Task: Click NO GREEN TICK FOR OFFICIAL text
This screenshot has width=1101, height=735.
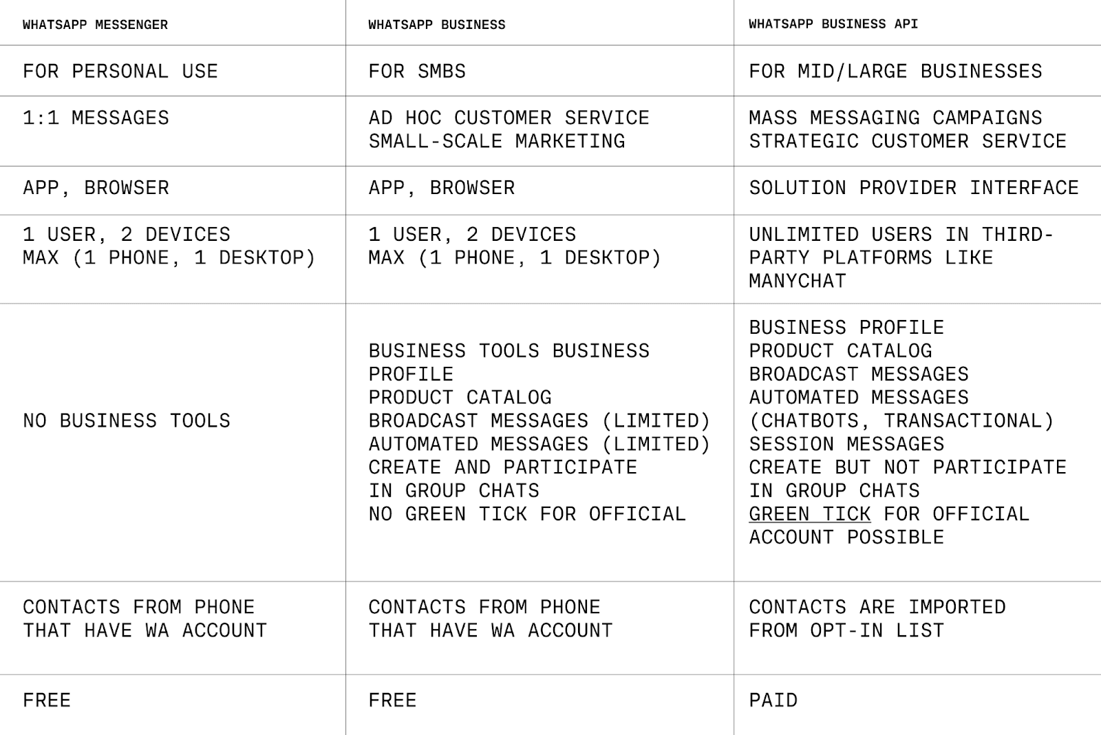Action: pos(527,514)
